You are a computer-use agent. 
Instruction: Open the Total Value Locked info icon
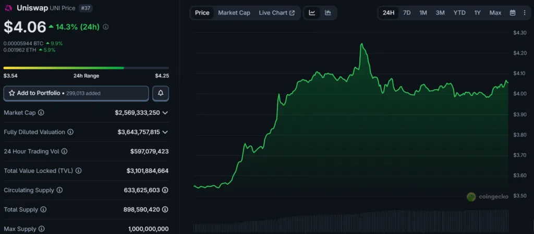coord(78,171)
